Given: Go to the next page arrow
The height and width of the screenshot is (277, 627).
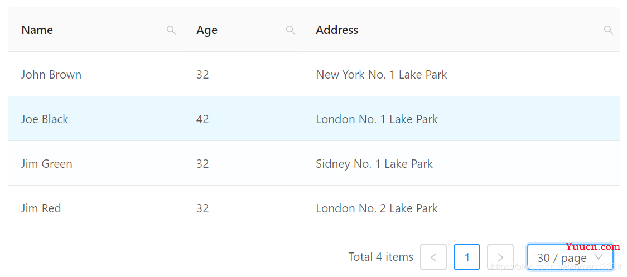Looking at the screenshot, I should (500, 257).
